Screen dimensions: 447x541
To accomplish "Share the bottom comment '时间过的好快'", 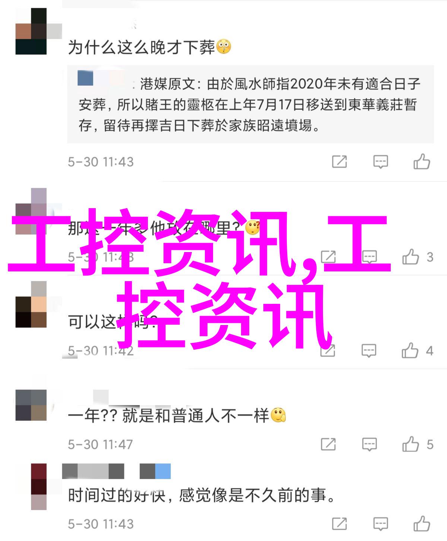I will coord(339,524).
